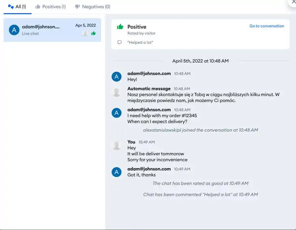296x230 pixels.
Task: Click the thumbs down icon on Negatives tab
Action: [77, 7]
